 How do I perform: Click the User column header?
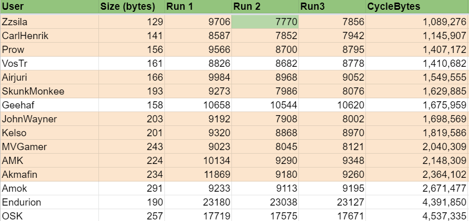[x=49, y=7]
